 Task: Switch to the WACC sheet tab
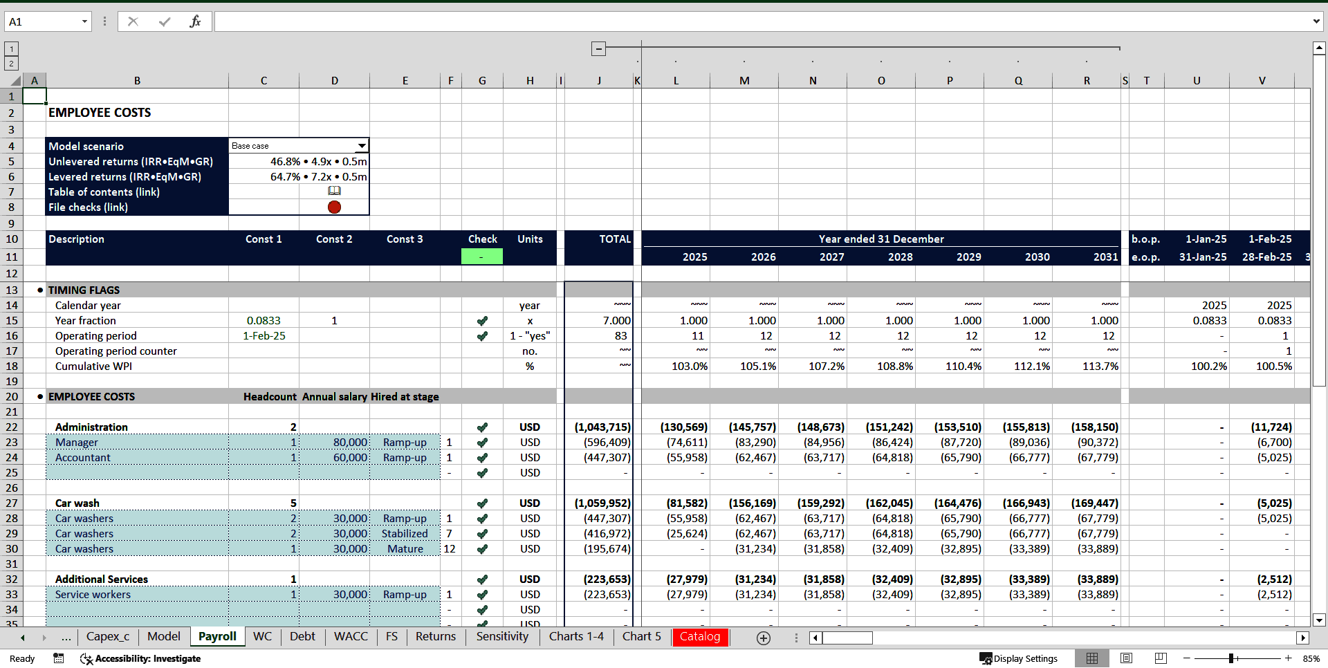[x=351, y=637]
